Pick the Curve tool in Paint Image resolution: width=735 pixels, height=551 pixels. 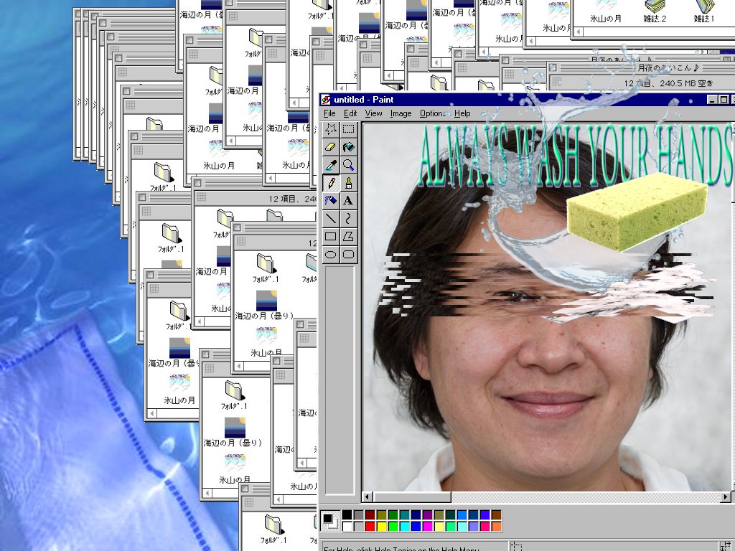pyautogui.click(x=348, y=218)
